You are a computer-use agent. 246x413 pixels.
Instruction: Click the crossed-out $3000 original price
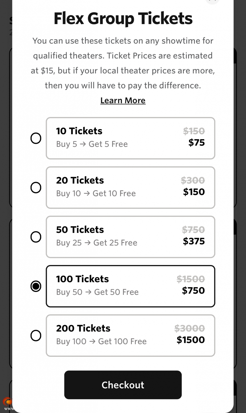pyautogui.click(x=189, y=328)
